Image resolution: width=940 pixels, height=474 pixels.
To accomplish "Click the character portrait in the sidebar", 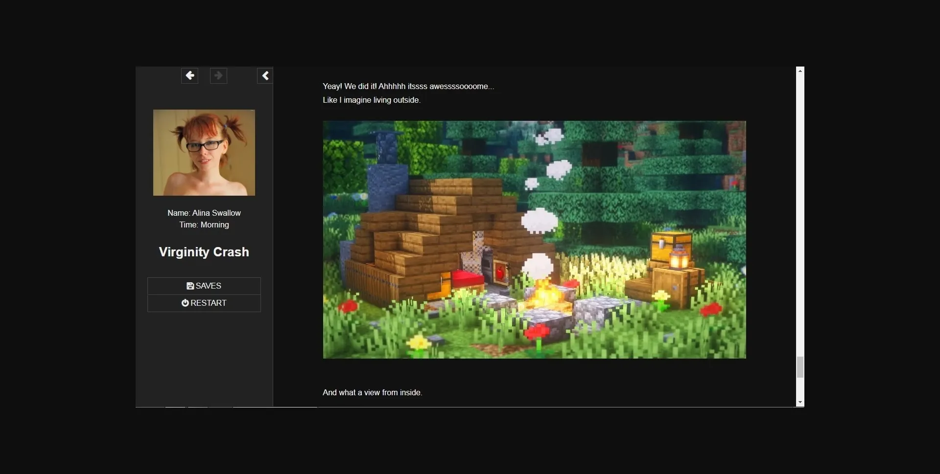I will click(204, 153).
